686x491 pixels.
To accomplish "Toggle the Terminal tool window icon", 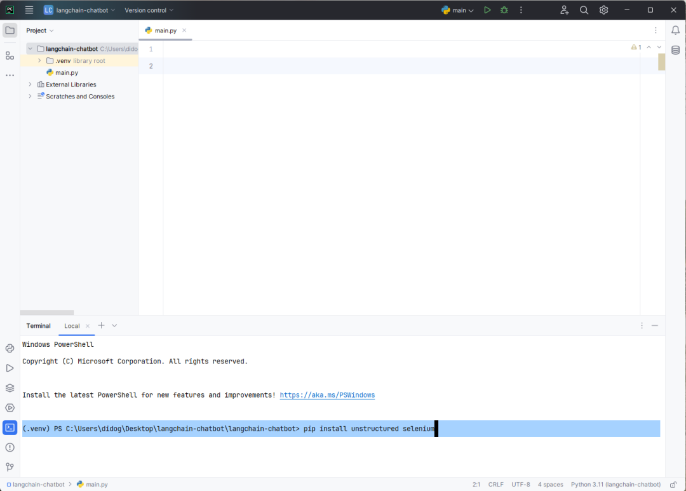I will pos(10,427).
